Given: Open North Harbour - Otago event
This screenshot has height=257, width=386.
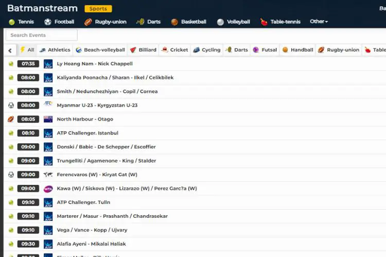Looking at the screenshot, I should [85, 119].
